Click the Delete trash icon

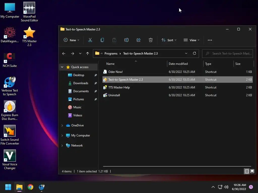tap(151, 40)
